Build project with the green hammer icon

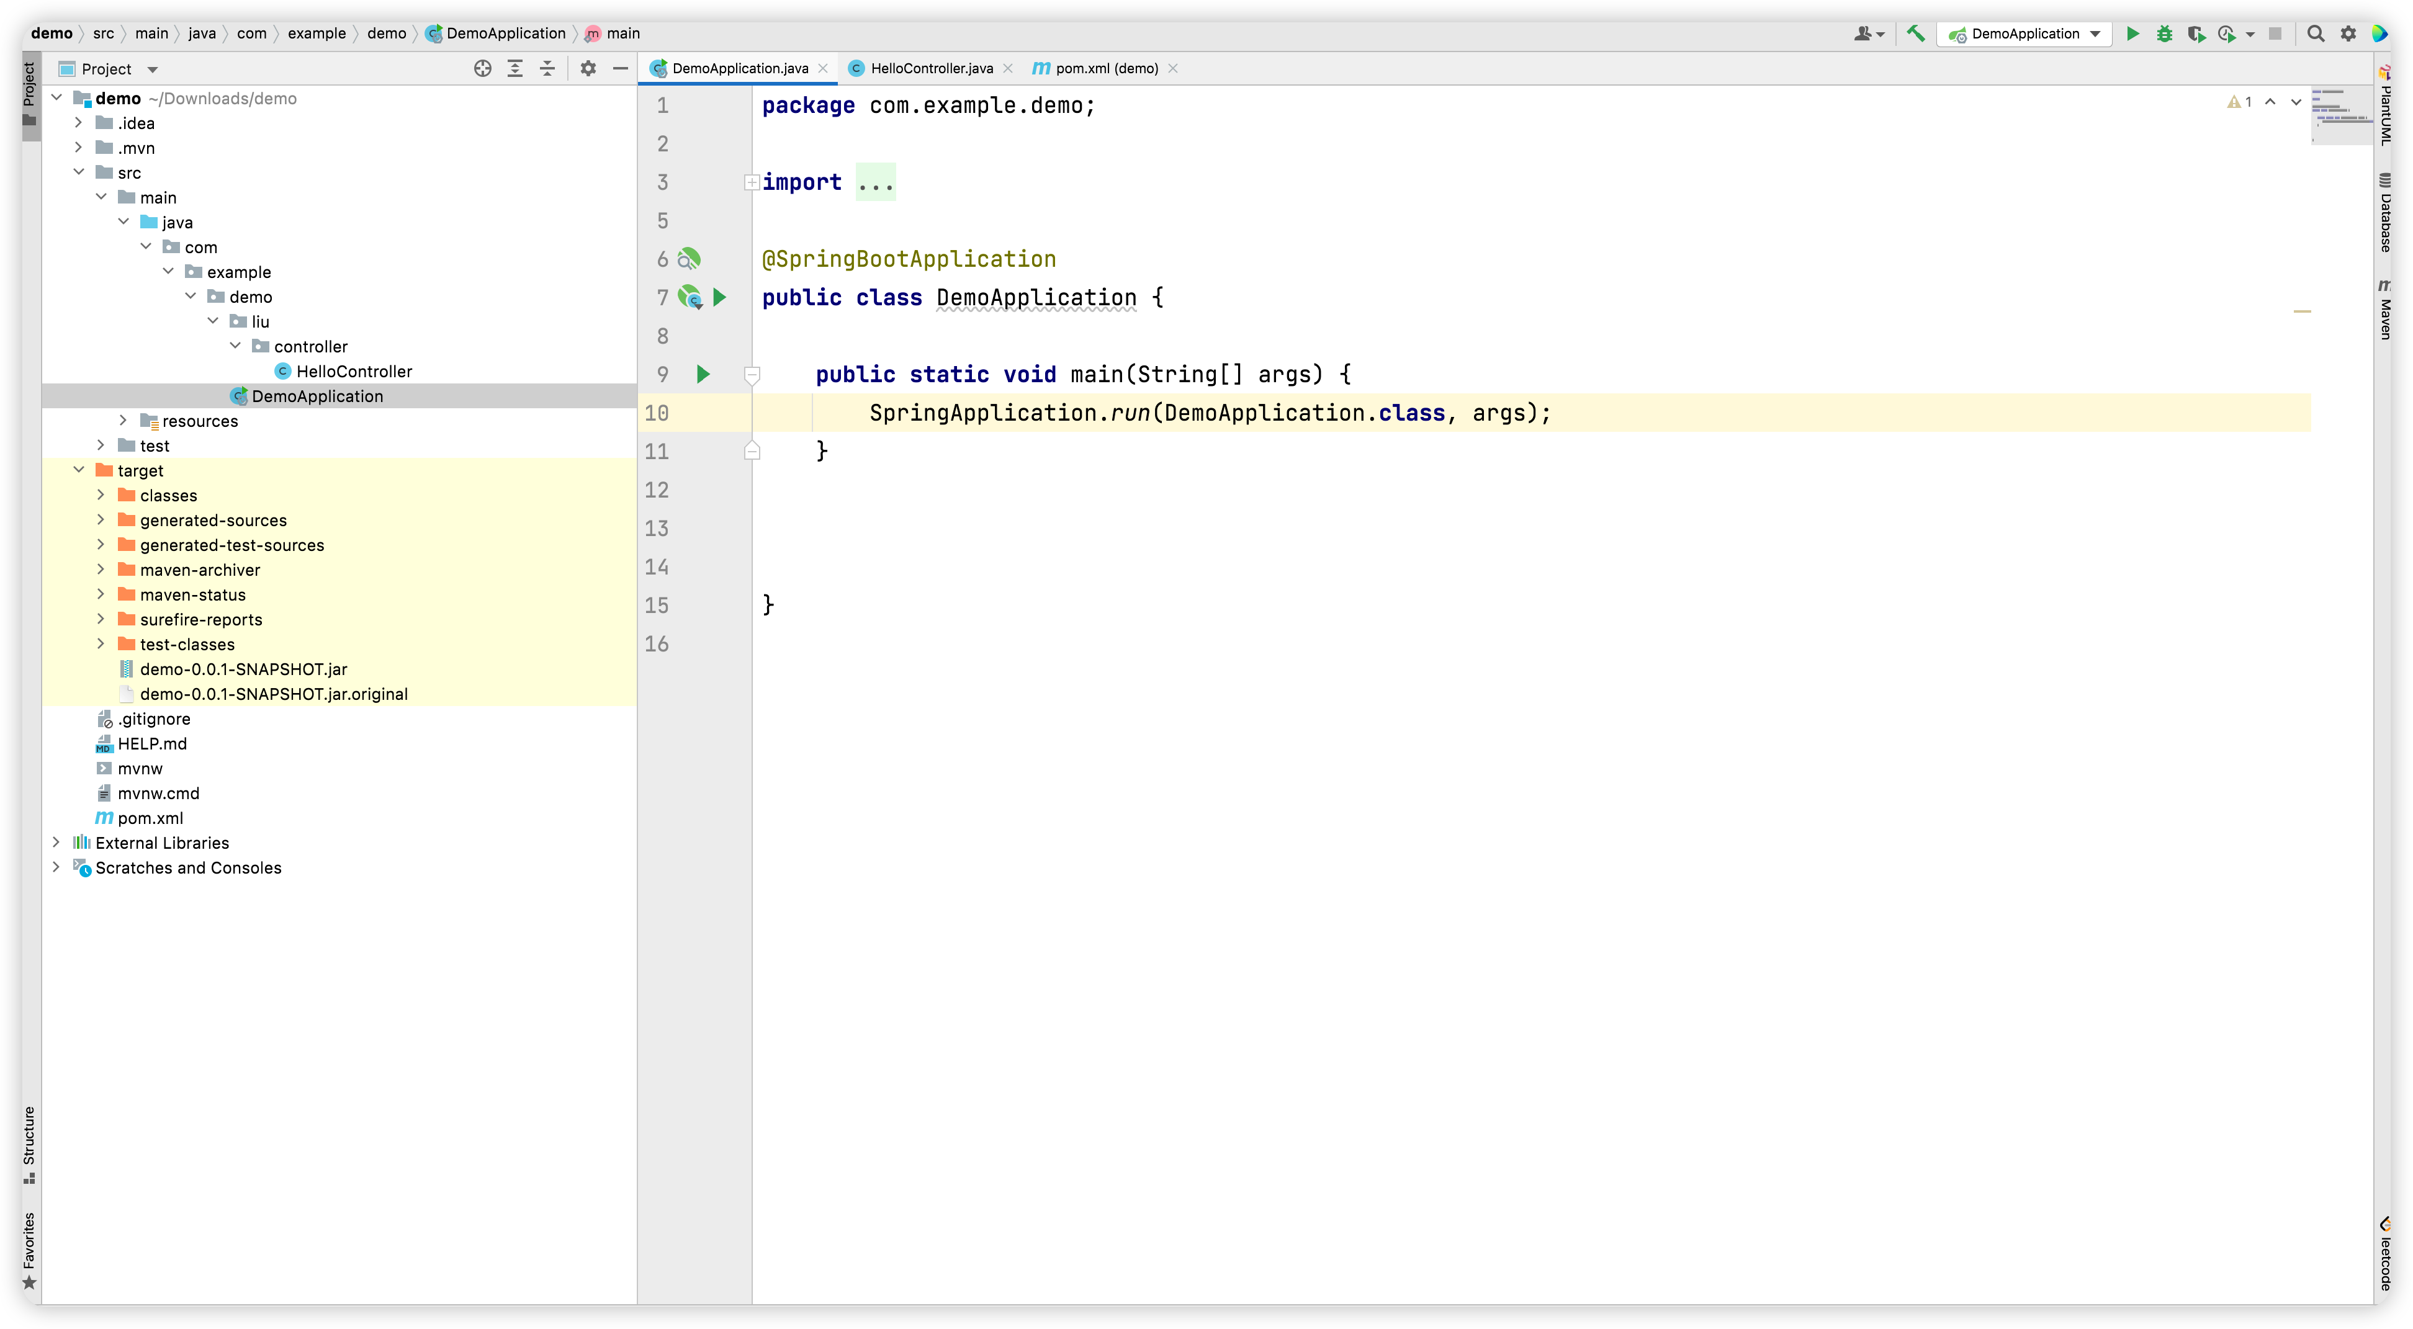pyautogui.click(x=1916, y=34)
